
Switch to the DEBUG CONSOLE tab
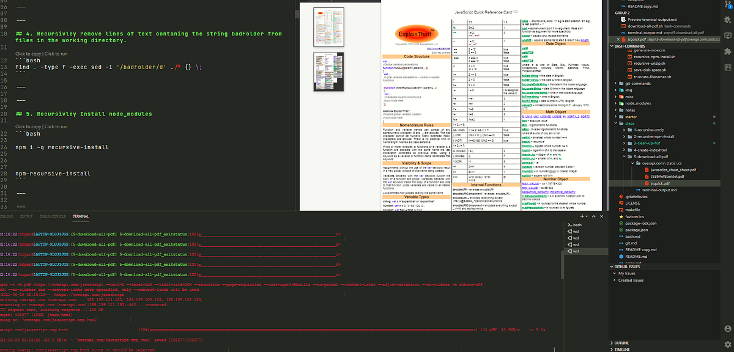[x=52, y=216]
